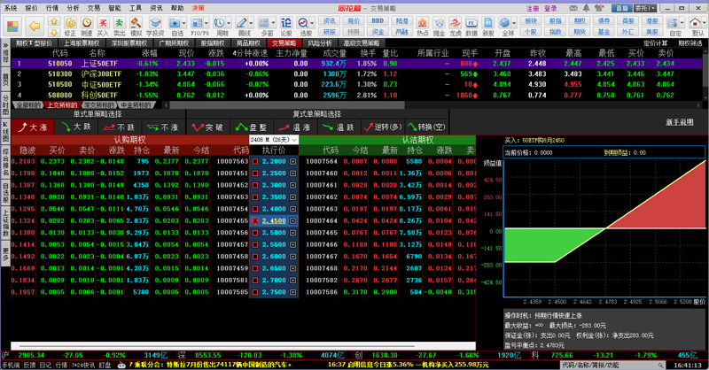Open the 委托 dropdown in title bar
709x370 pixels.
click(645, 8)
